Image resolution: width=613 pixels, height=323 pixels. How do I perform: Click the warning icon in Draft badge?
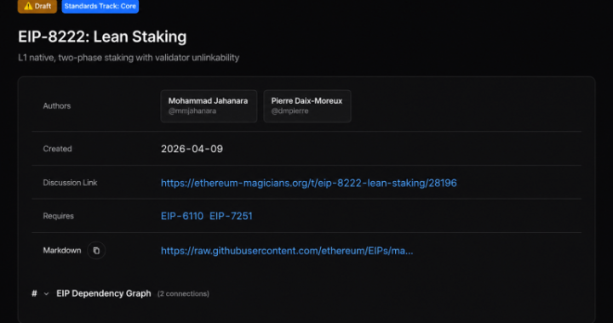[28, 6]
